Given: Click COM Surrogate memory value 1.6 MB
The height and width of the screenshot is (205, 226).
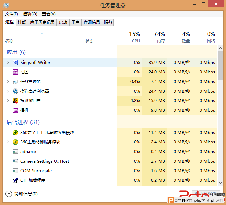Looking at the screenshot, I should (158, 171).
